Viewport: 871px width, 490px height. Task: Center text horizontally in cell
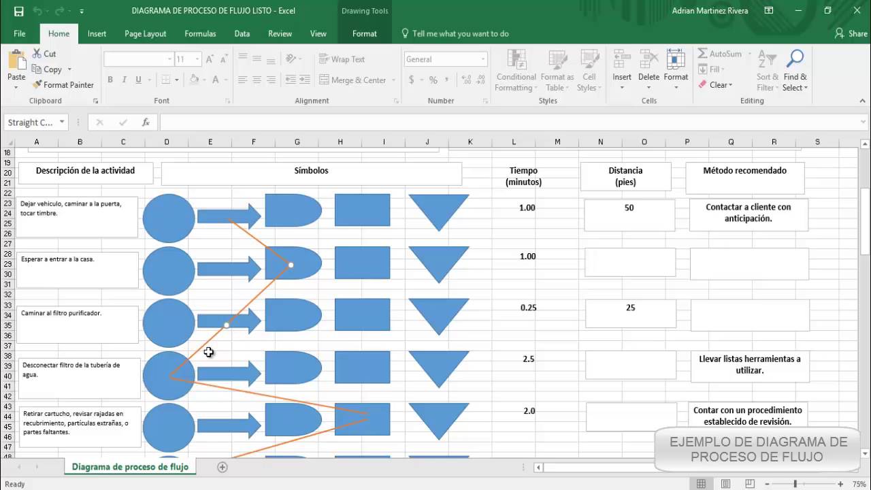[257, 80]
